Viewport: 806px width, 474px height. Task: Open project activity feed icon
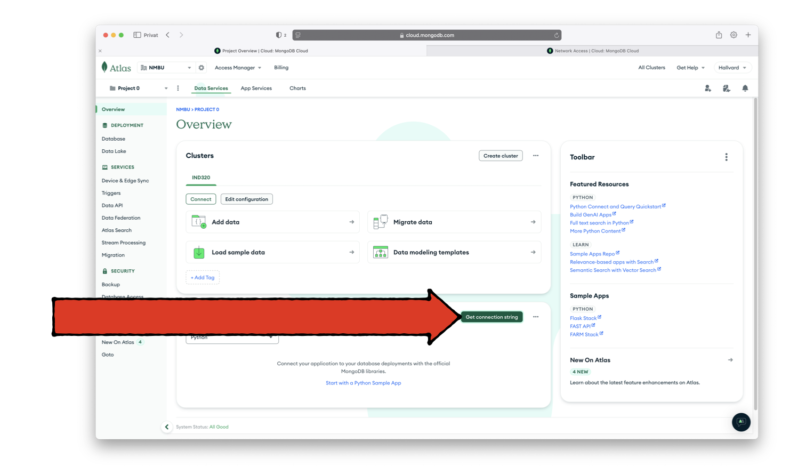[726, 89]
